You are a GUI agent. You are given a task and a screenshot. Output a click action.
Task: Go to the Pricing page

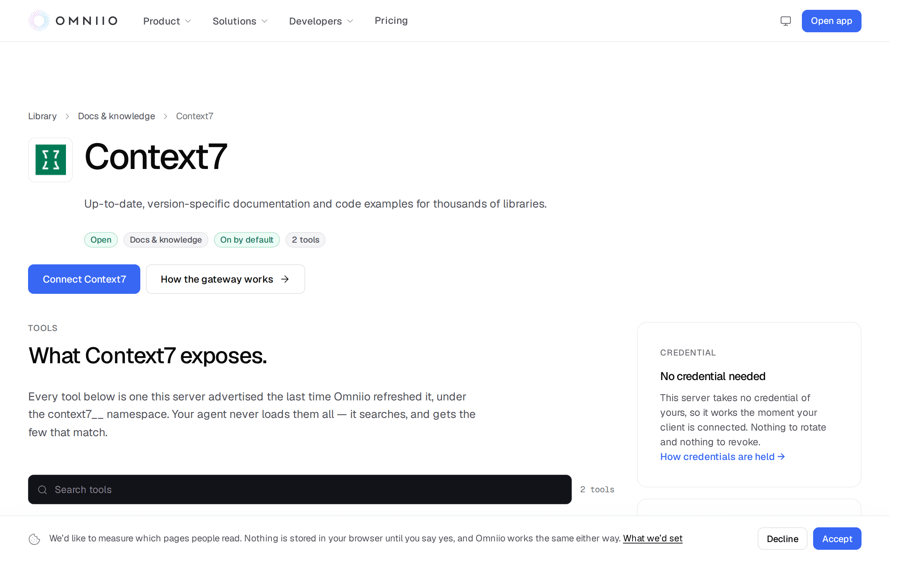click(x=391, y=21)
